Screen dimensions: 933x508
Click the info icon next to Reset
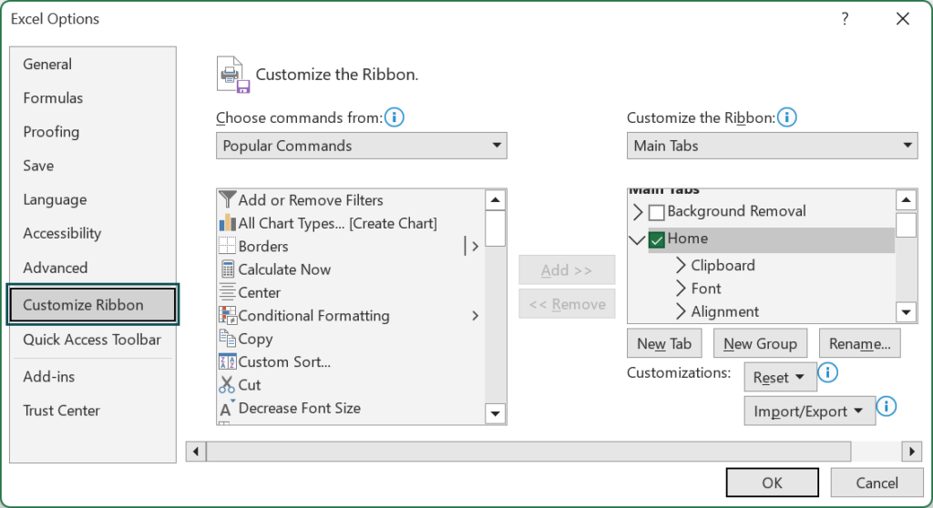[827, 372]
